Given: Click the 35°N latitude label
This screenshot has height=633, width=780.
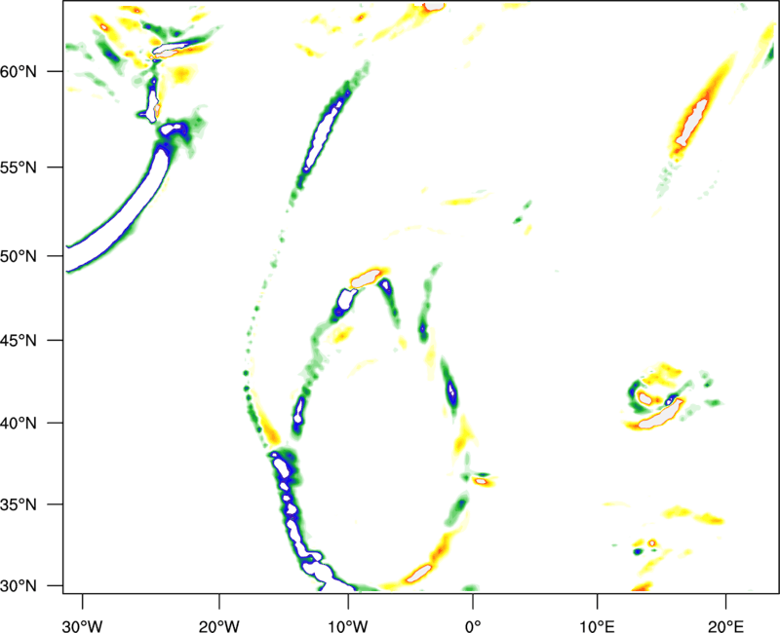Looking at the screenshot, I should [19, 504].
